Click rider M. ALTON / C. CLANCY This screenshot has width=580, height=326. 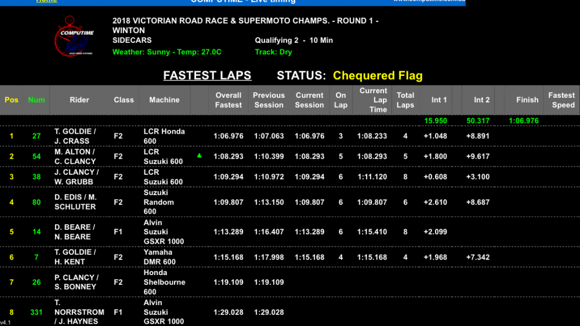click(x=75, y=156)
